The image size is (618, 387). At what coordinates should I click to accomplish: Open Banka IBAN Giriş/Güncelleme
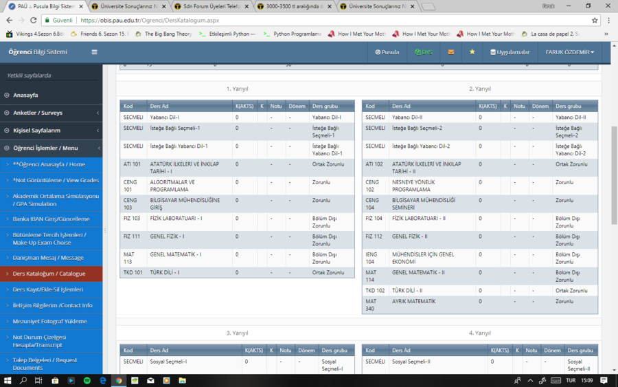(x=51, y=219)
